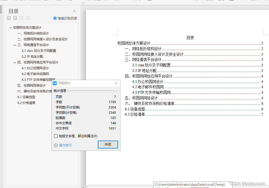
Task: Close the 目录 navigation pane
Action: 74,11
